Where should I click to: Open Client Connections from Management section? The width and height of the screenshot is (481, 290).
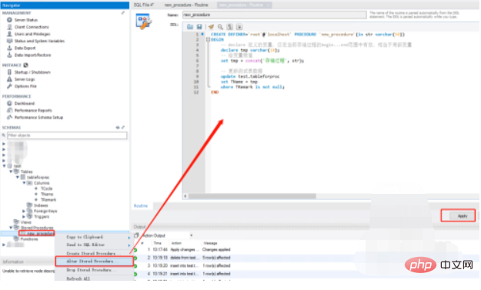pos(32,27)
